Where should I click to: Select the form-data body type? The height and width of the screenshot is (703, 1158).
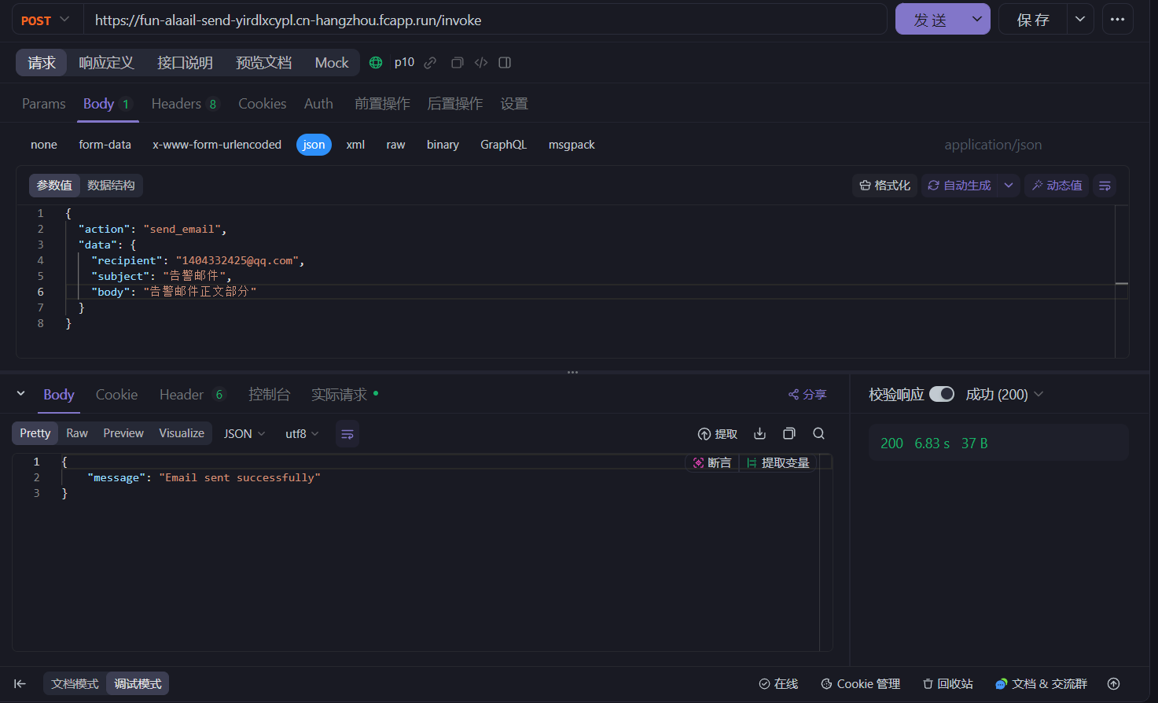tap(105, 145)
